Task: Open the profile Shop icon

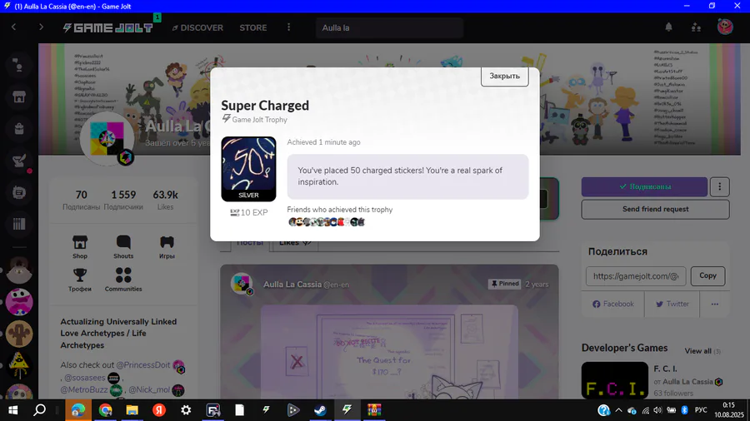Action: tap(80, 247)
